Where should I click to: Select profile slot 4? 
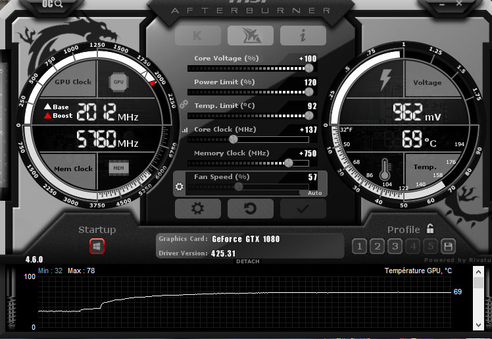[x=413, y=246]
